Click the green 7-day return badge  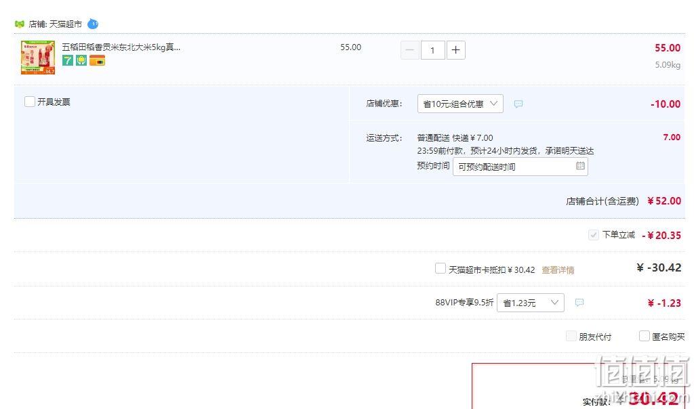68,60
